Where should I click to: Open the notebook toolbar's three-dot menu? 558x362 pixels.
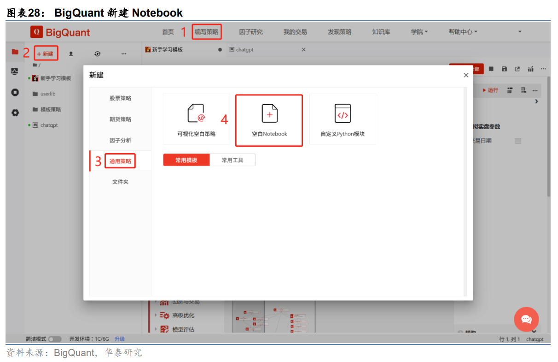coord(543,69)
